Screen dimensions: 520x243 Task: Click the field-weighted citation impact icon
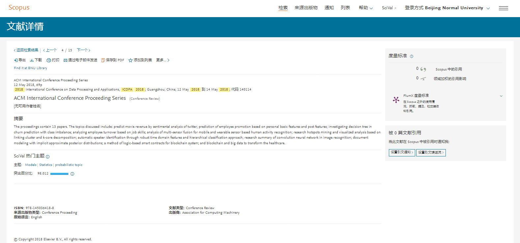423,78
